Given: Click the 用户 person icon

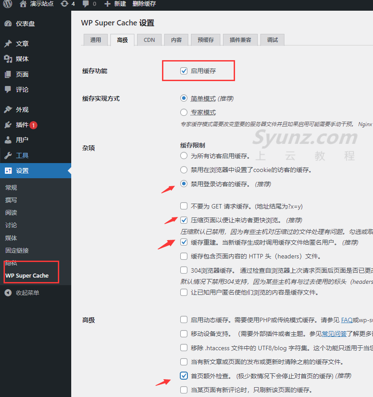Looking at the screenshot, I should [x=8, y=140].
